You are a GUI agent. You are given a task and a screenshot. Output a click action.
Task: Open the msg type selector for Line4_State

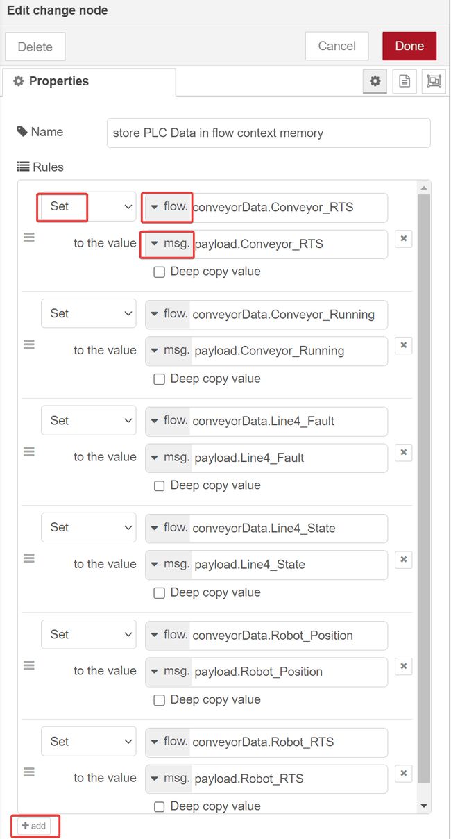167,565
